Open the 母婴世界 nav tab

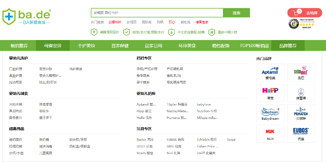click(53, 46)
